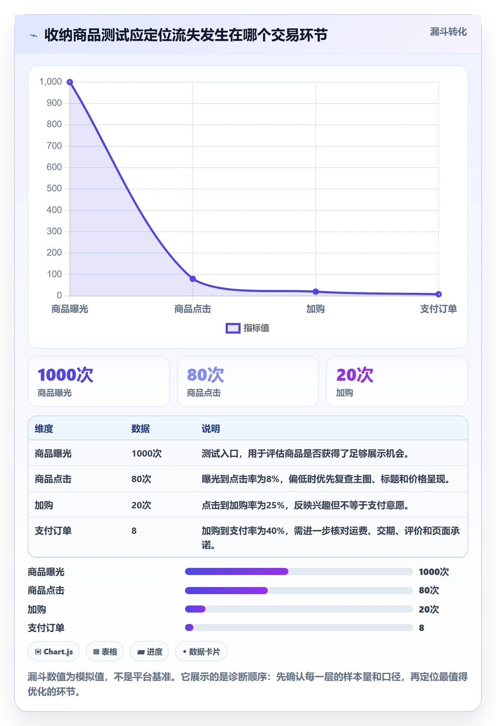Click the 8 value in table
The height and width of the screenshot is (726, 496).
coord(134,531)
